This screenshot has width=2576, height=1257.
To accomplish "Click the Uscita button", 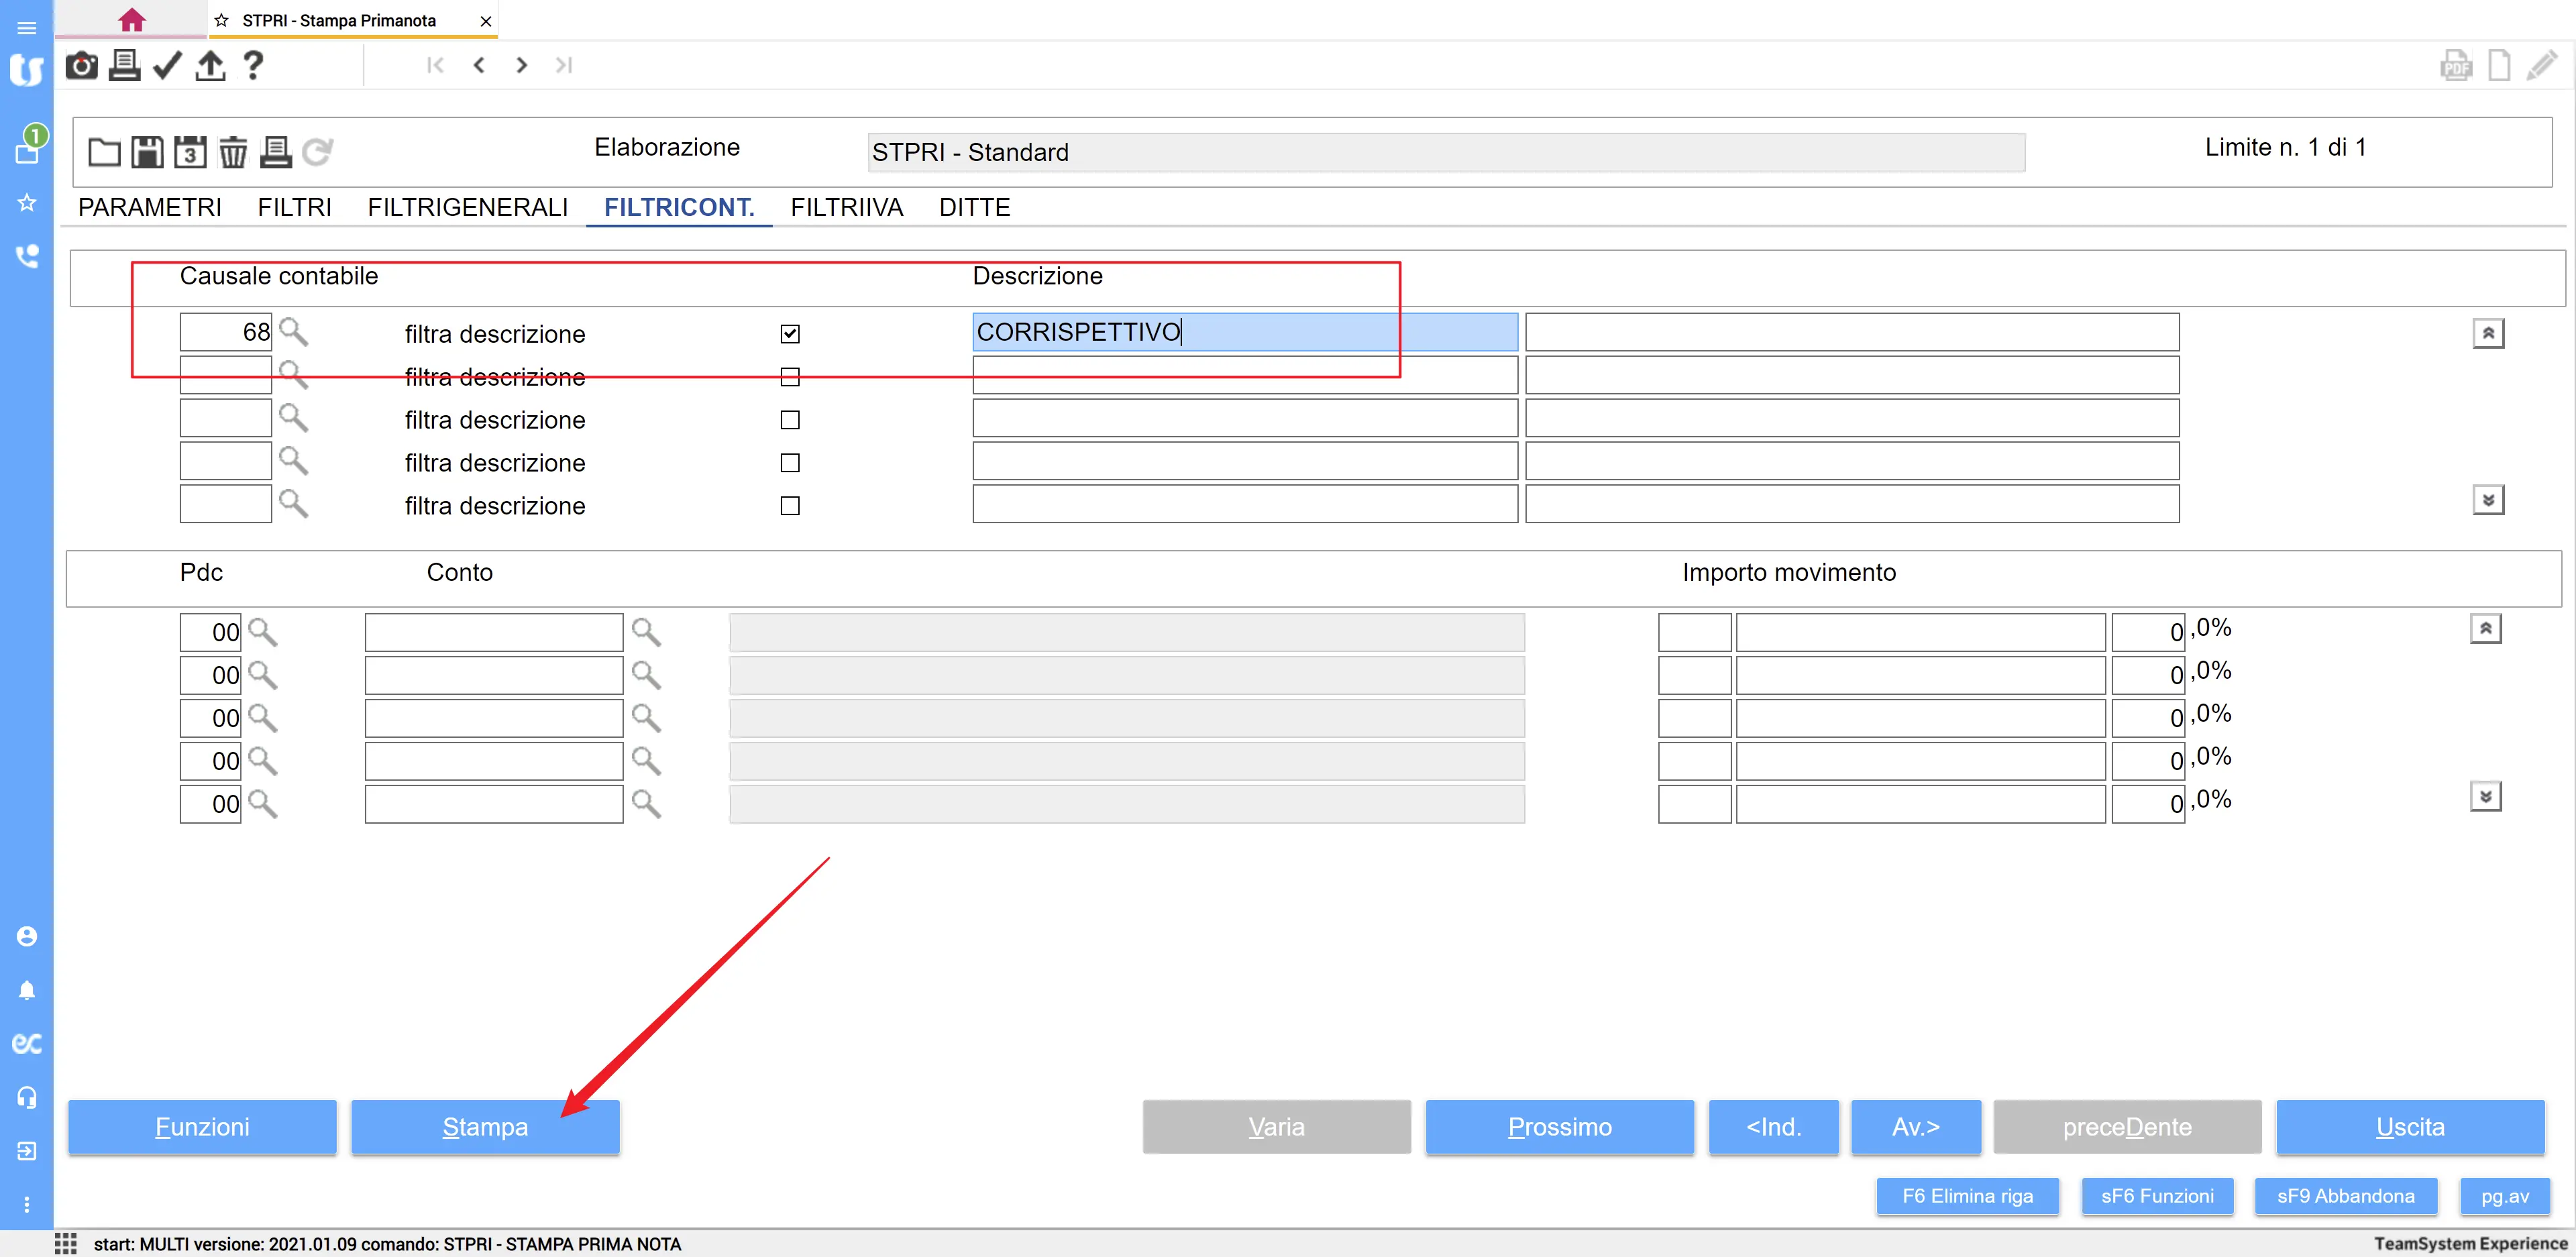I will pos(2409,1127).
